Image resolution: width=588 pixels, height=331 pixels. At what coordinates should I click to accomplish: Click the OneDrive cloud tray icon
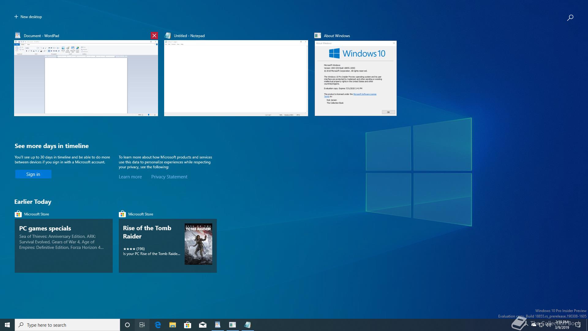coord(534,325)
